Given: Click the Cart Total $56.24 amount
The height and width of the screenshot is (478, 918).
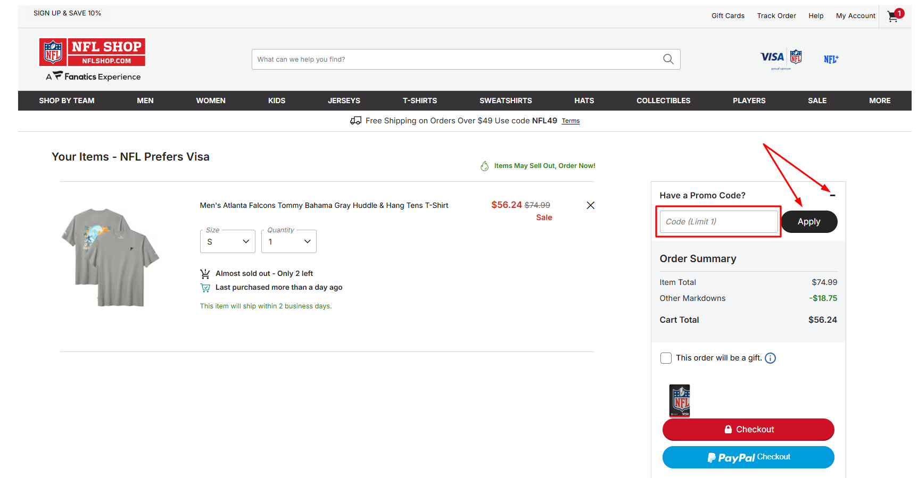Looking at the screenshot, I should pyautogui.click(x=823, y=320).
